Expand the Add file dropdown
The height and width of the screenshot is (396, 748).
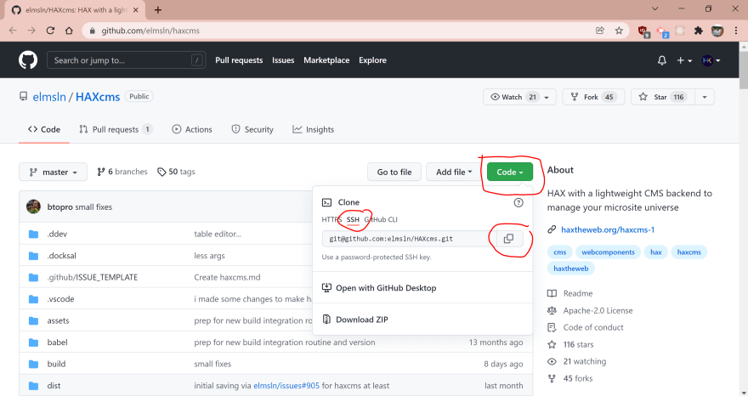(454, 172)
